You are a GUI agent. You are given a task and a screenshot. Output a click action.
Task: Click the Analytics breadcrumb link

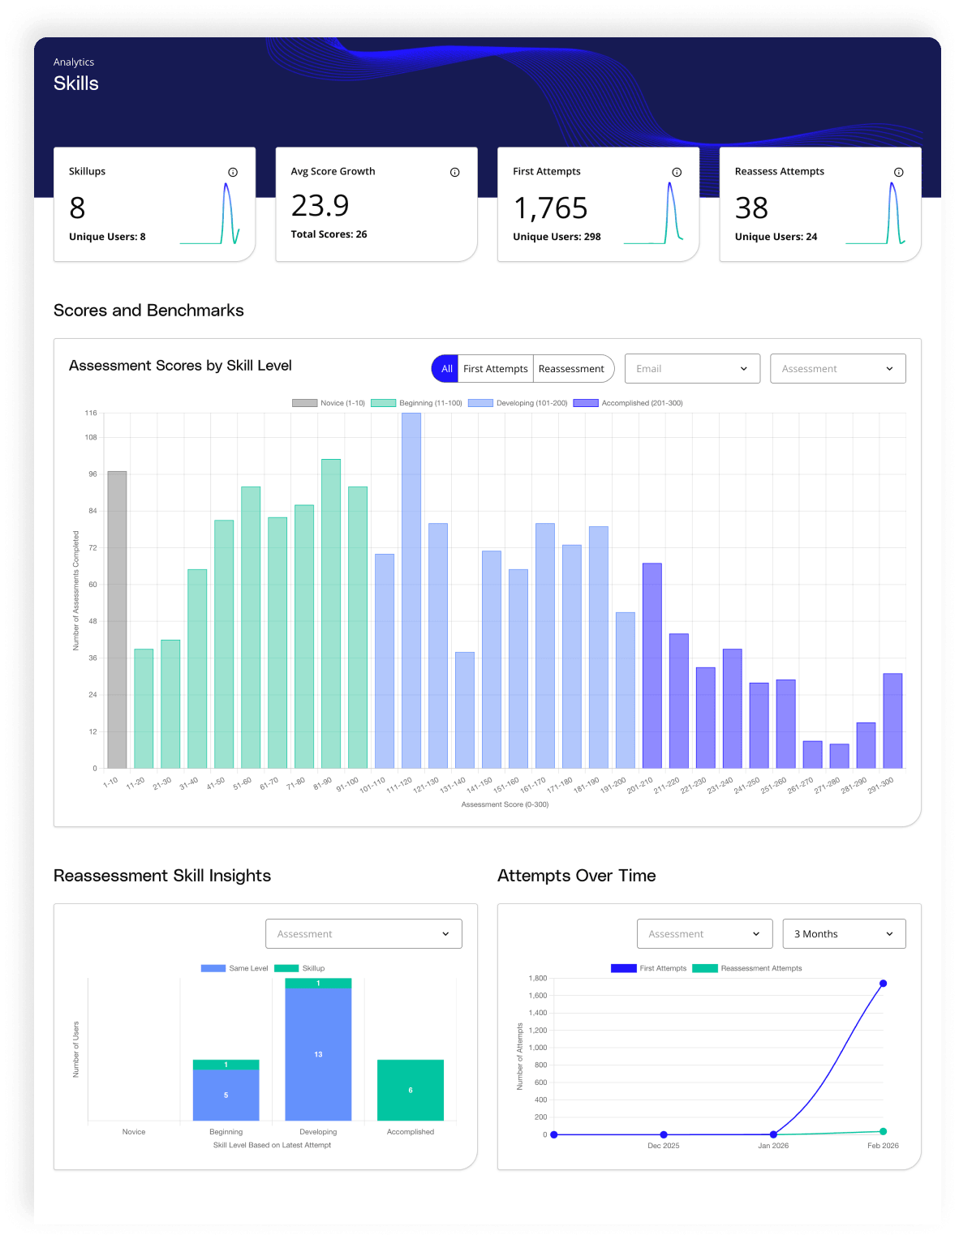click(73, 62)
